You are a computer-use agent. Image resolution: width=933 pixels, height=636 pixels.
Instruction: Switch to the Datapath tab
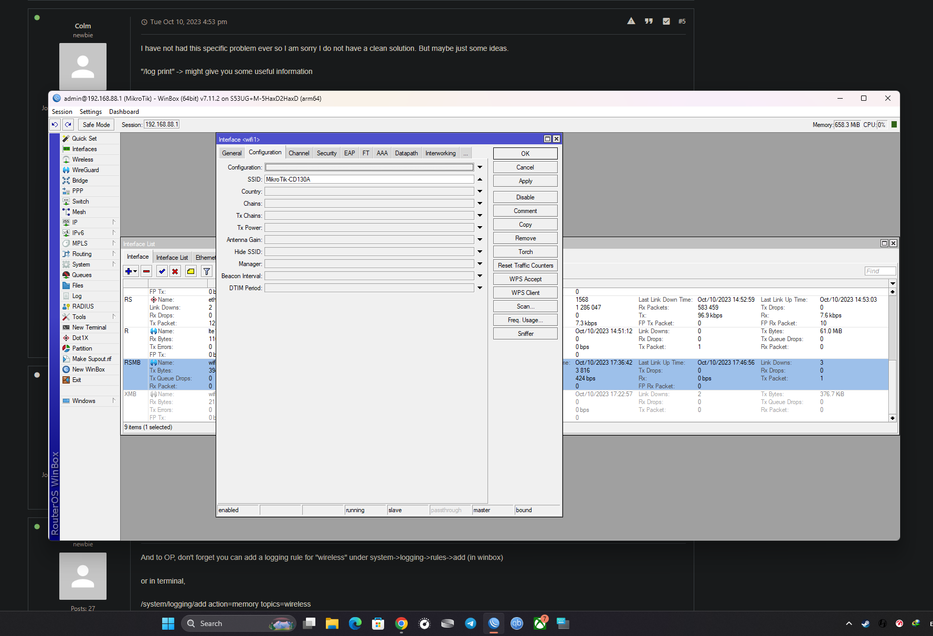tap(407, 153)
